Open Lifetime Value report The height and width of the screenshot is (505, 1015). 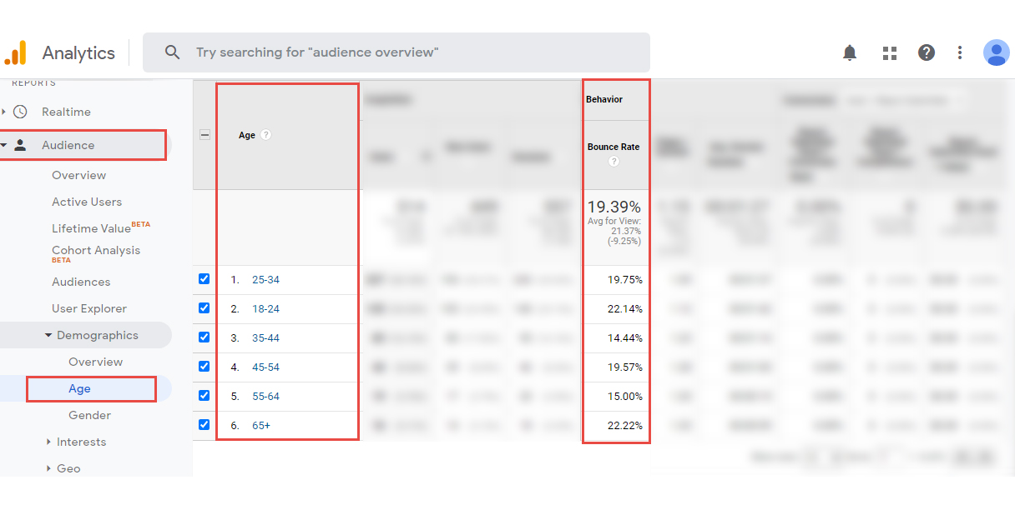(91, 228)
